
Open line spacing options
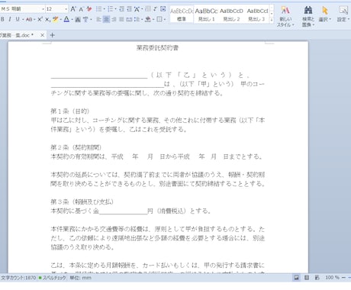coord(137,19)
